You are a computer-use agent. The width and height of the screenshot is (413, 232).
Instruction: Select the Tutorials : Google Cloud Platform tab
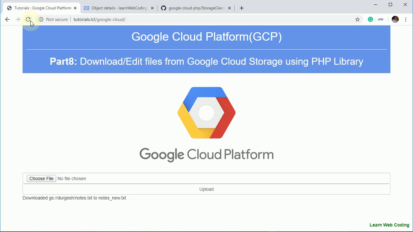click(42, 8)
